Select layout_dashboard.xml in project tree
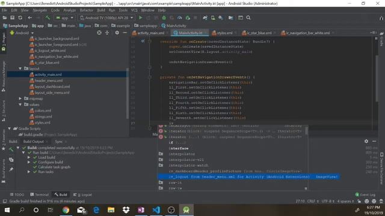The image size is (385, 216). (52, 86)
